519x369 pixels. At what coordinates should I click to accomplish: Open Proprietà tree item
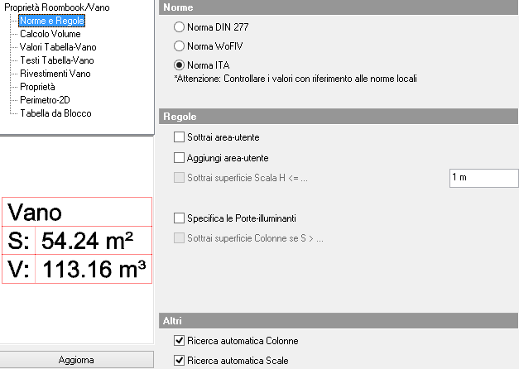click(x=37, y=87)
